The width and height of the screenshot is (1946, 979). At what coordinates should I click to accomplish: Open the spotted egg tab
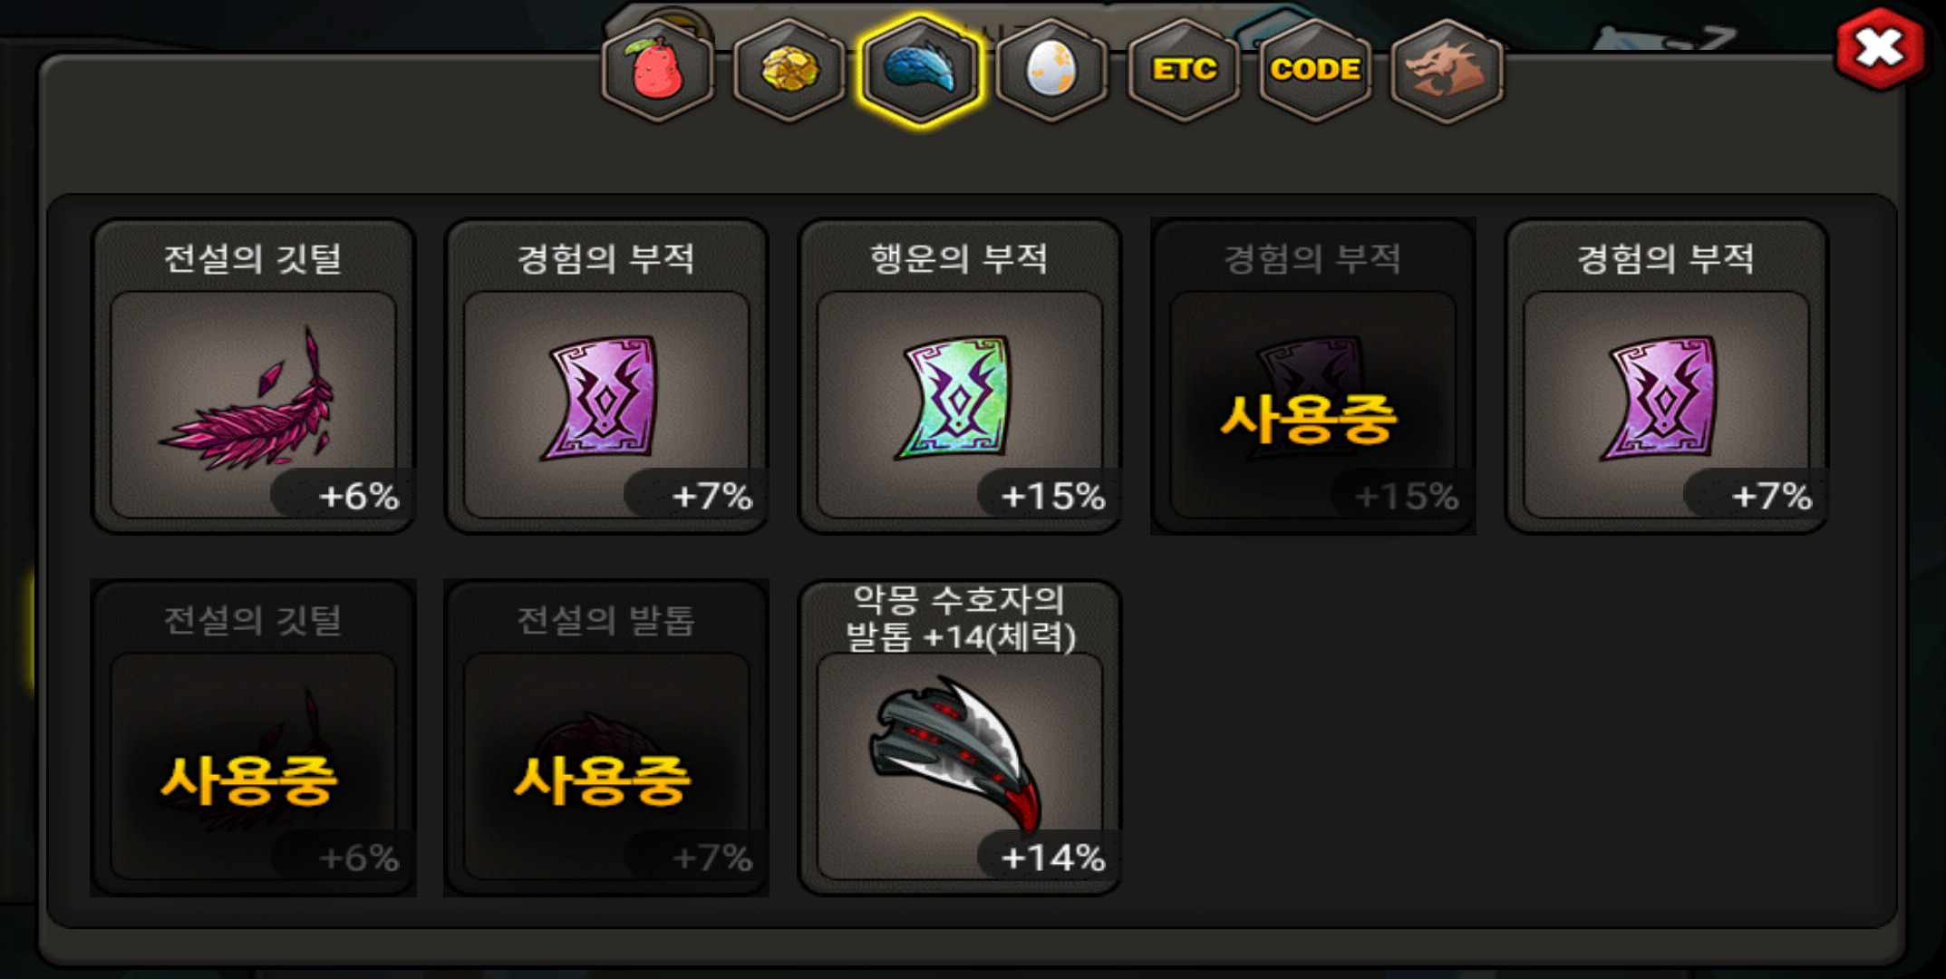coord(1051,70)
